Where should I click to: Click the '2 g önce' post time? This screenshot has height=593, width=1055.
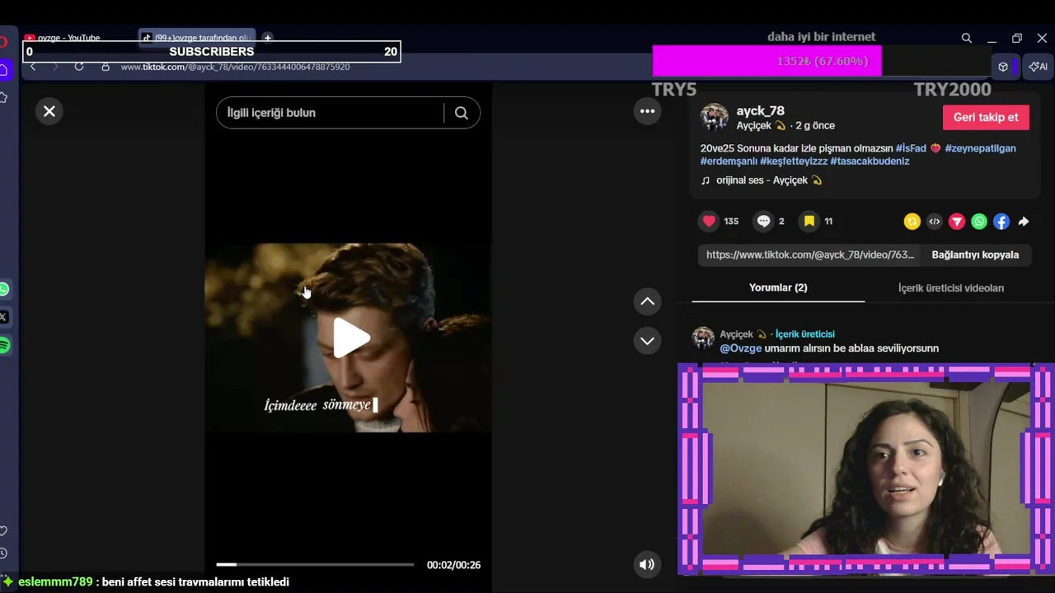[x=815, y=126]
